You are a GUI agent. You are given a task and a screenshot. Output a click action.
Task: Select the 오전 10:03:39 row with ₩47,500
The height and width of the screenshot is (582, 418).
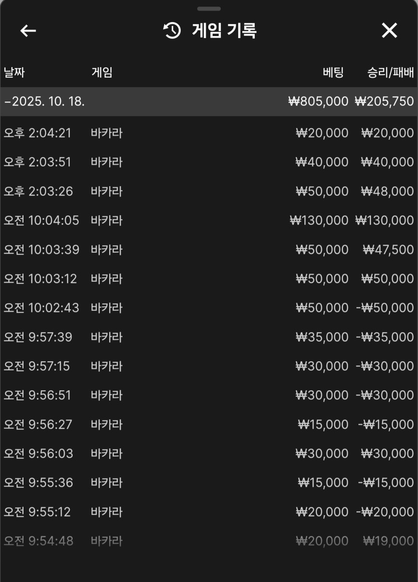pyautogui.click(x=209, y=249)
